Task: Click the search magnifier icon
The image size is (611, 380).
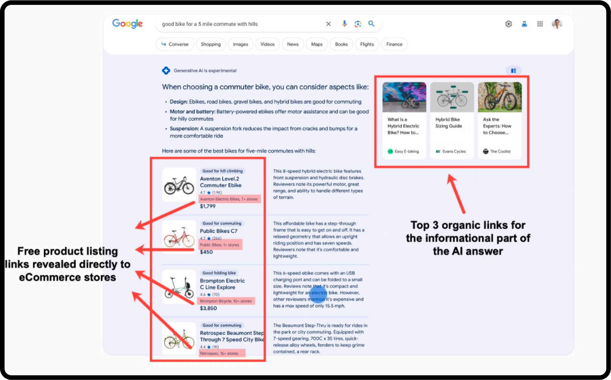Action: (371, 24)
